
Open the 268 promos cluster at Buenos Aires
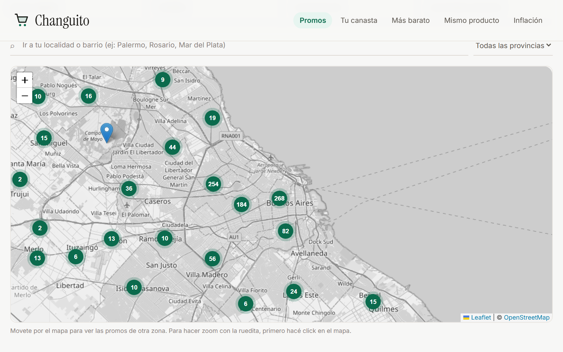pyautogui.click(x=279, y=199)
